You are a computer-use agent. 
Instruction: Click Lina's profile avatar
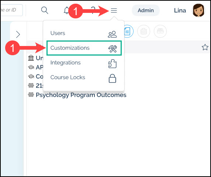pyautogui.click(x=198, y=10)
